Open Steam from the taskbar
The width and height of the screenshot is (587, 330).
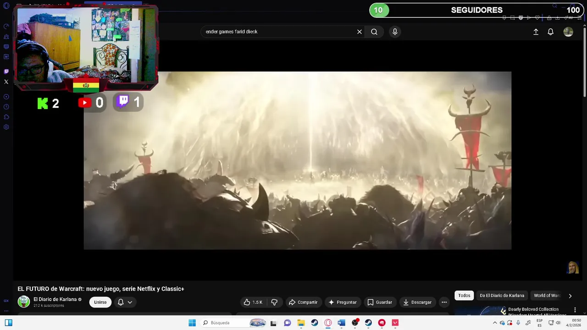point(315,323)
